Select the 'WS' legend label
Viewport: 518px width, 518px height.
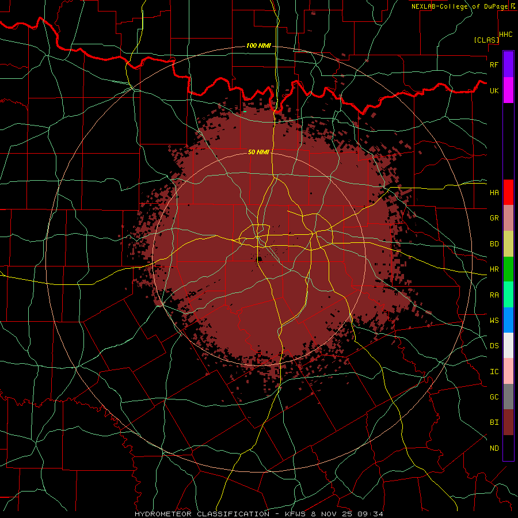pos(494,321)
